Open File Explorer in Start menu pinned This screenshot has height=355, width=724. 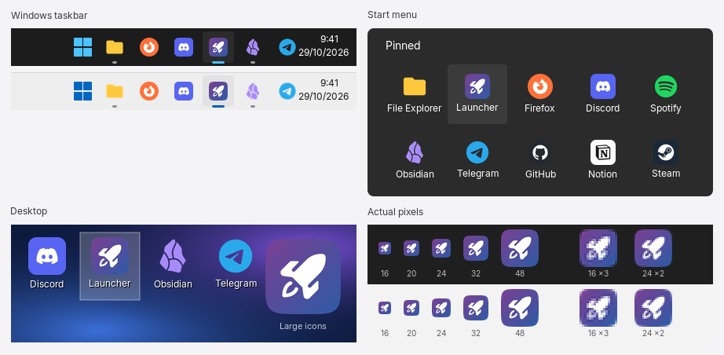pos(414,94)
